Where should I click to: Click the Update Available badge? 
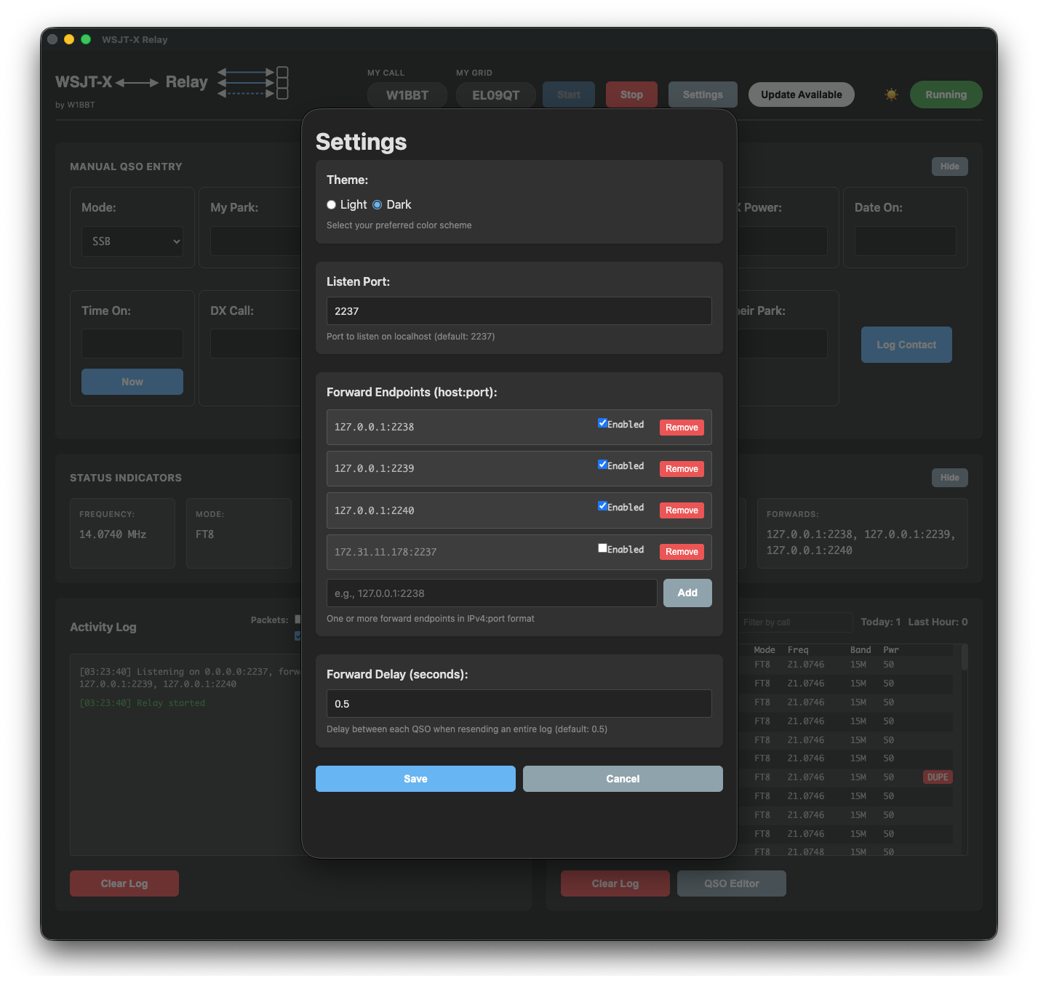coord(801,95)
